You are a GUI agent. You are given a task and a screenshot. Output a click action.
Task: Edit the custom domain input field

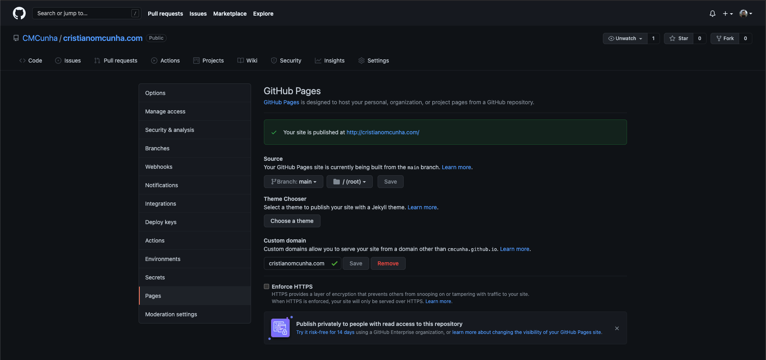tap(302, 263)
